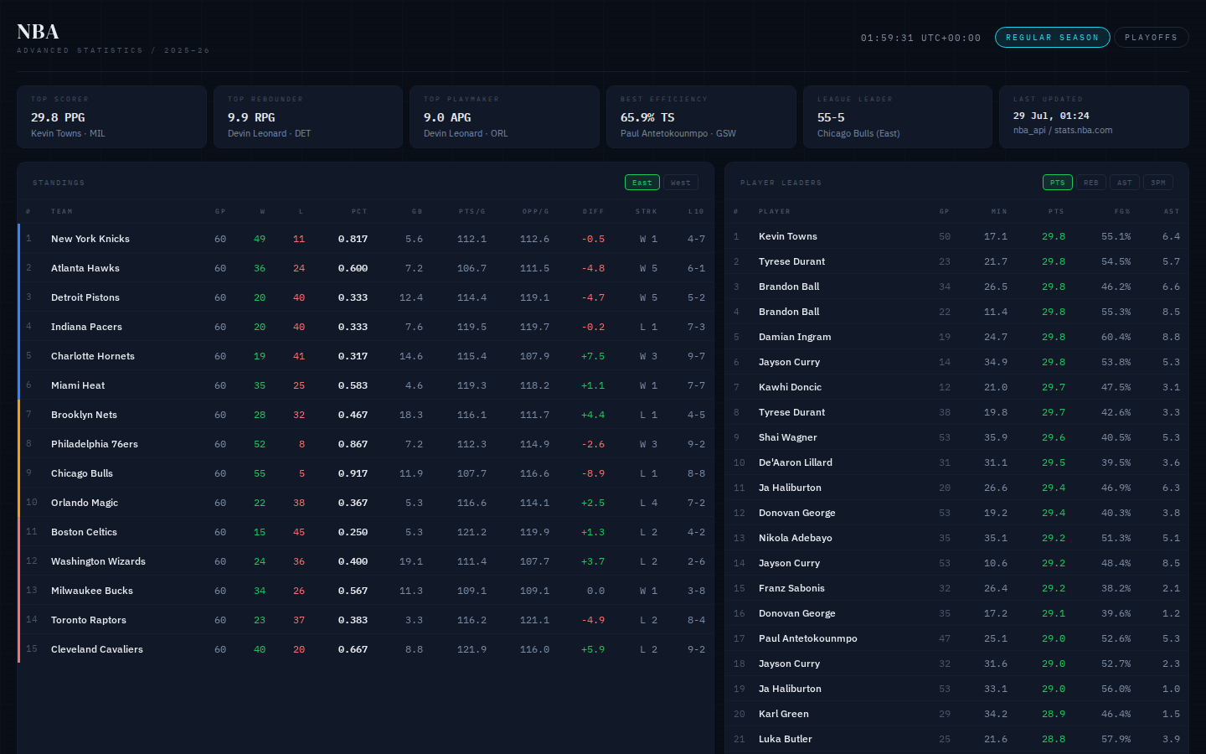Open Damian Ingram's player row
The height and width of the screenshot is (754, 1206).
(956, 337)
